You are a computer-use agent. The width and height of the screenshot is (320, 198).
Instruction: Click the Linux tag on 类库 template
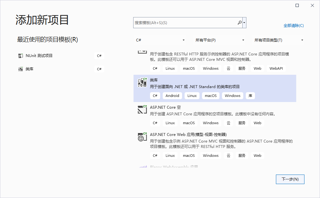tap(192, 96)
